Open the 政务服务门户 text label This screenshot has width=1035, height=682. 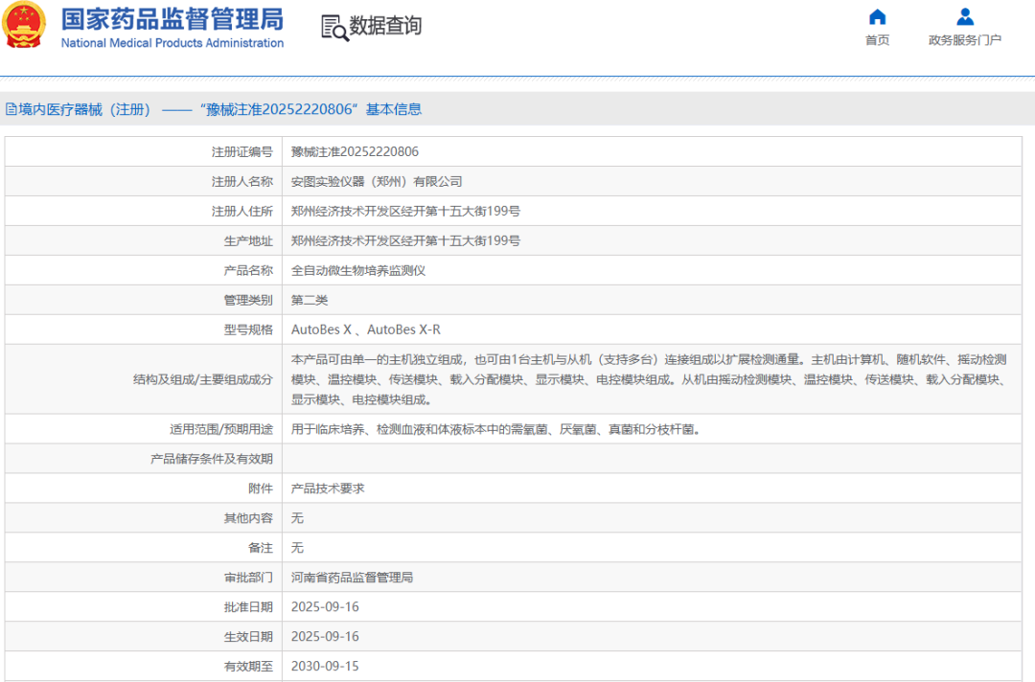[x=965, y=40]
